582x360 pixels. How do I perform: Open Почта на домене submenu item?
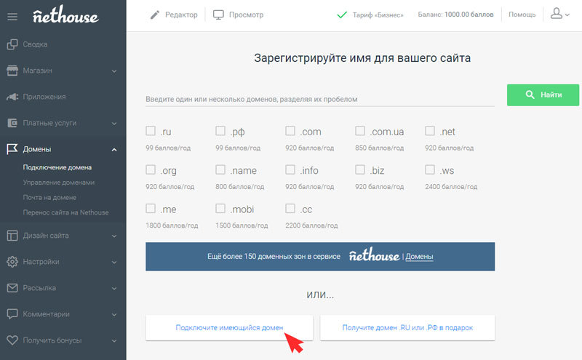[49, 197]
